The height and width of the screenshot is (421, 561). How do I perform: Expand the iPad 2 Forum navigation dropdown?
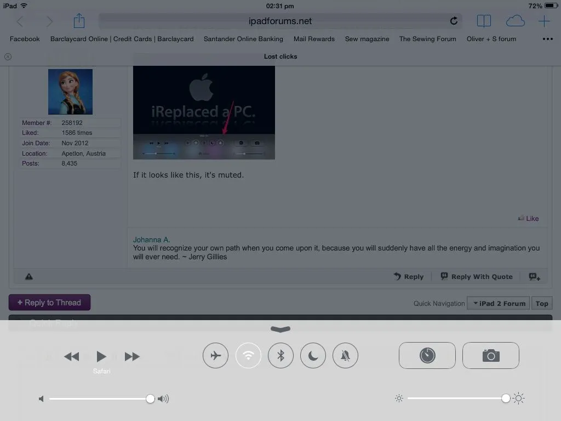coord(499,303)
